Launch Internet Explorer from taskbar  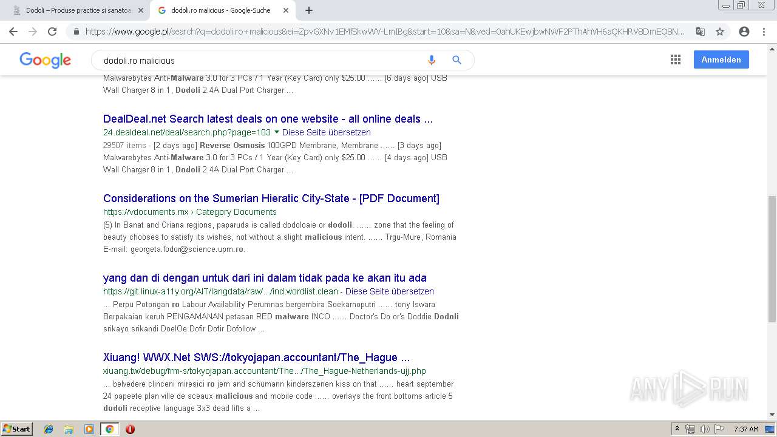(x=49, y=429)
